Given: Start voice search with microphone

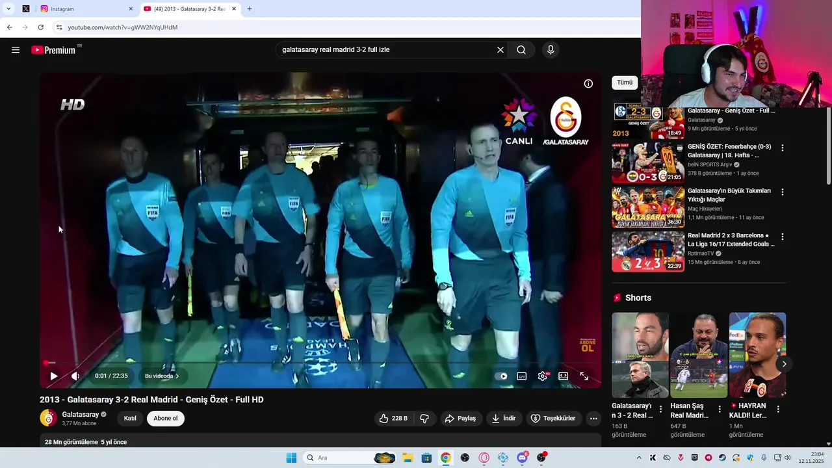Looking at the screenshot, I should [551, 49].
